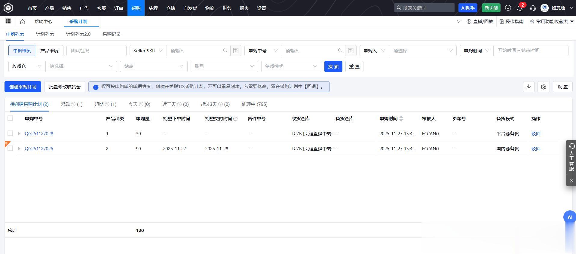Open the 申购单号 batch input icon
The width and height of the screenshot is (576, 254).
(x=351, y=50)
